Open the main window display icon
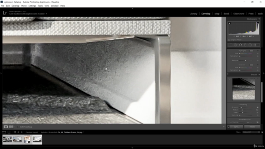This screenshot has height=149, width=265. (4, 132)
